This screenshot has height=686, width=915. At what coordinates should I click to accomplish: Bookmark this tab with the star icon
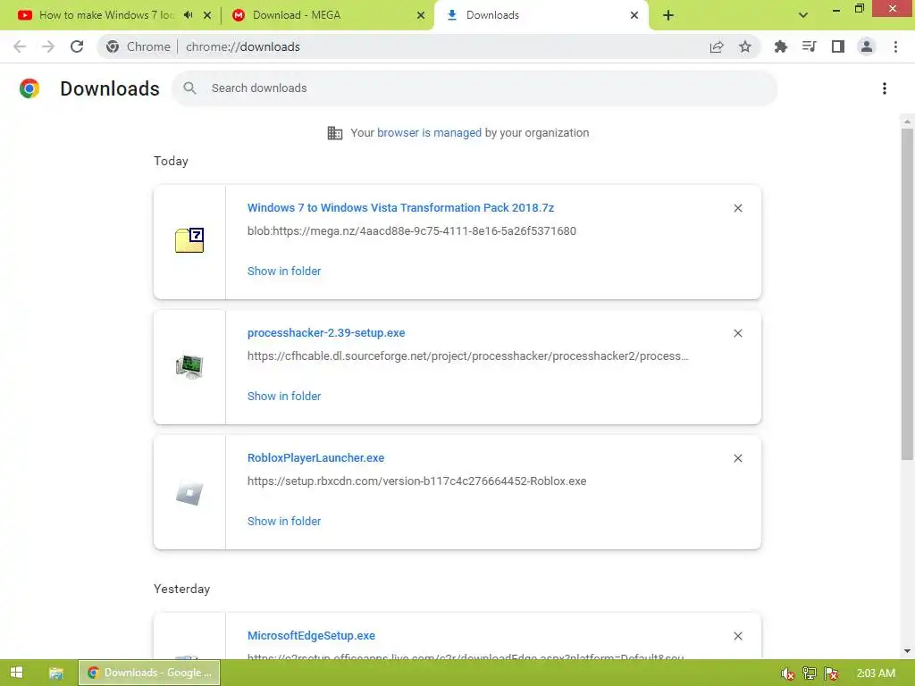coord(745,46)
